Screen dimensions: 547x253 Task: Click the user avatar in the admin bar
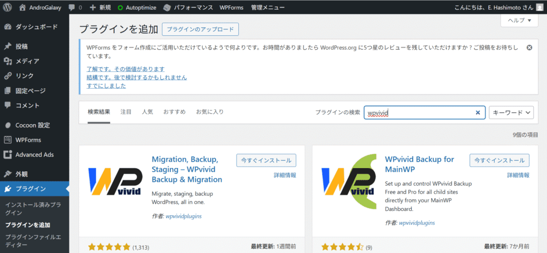[540, 7]
